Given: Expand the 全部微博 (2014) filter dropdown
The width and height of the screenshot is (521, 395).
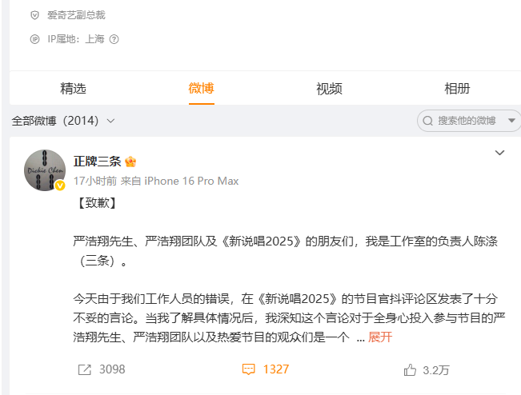Looking at the screenshot, I should click(x=63, y=121).
